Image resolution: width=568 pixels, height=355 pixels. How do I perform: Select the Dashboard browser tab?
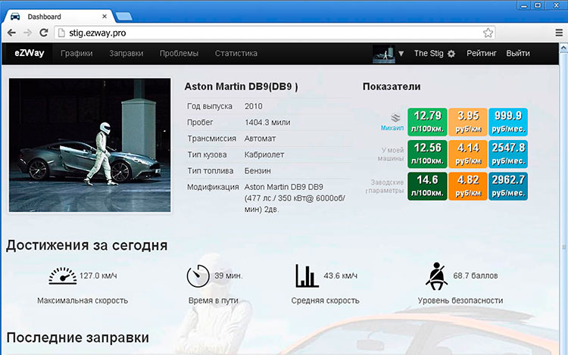(58, 17)
